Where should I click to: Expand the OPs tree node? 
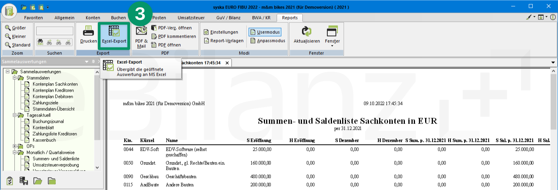pos(14,146)
